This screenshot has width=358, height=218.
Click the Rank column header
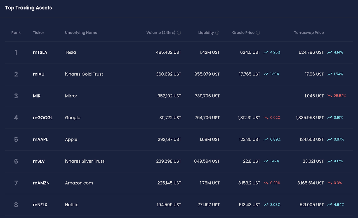(16, 33)
